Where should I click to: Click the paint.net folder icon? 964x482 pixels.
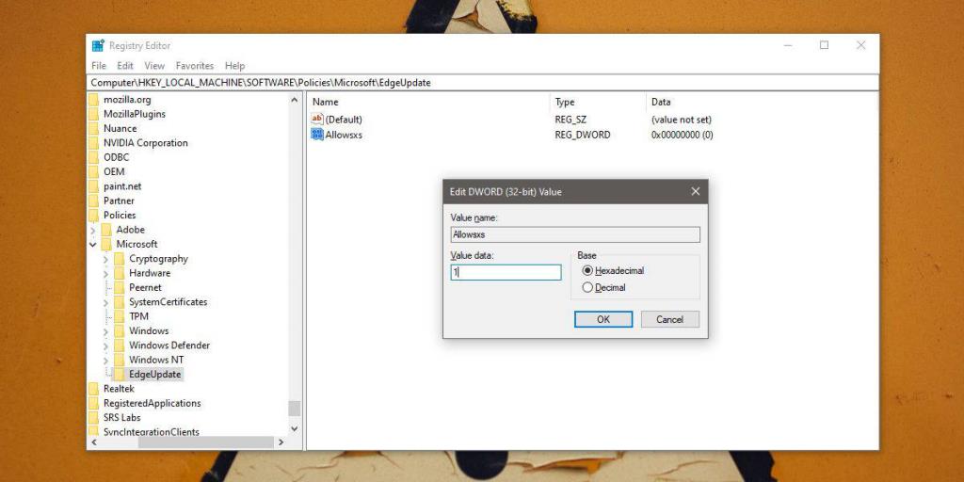93,186
